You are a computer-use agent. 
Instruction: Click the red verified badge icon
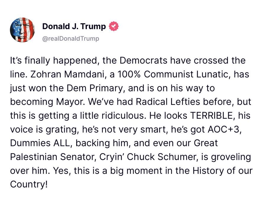[x=114, y=26]
